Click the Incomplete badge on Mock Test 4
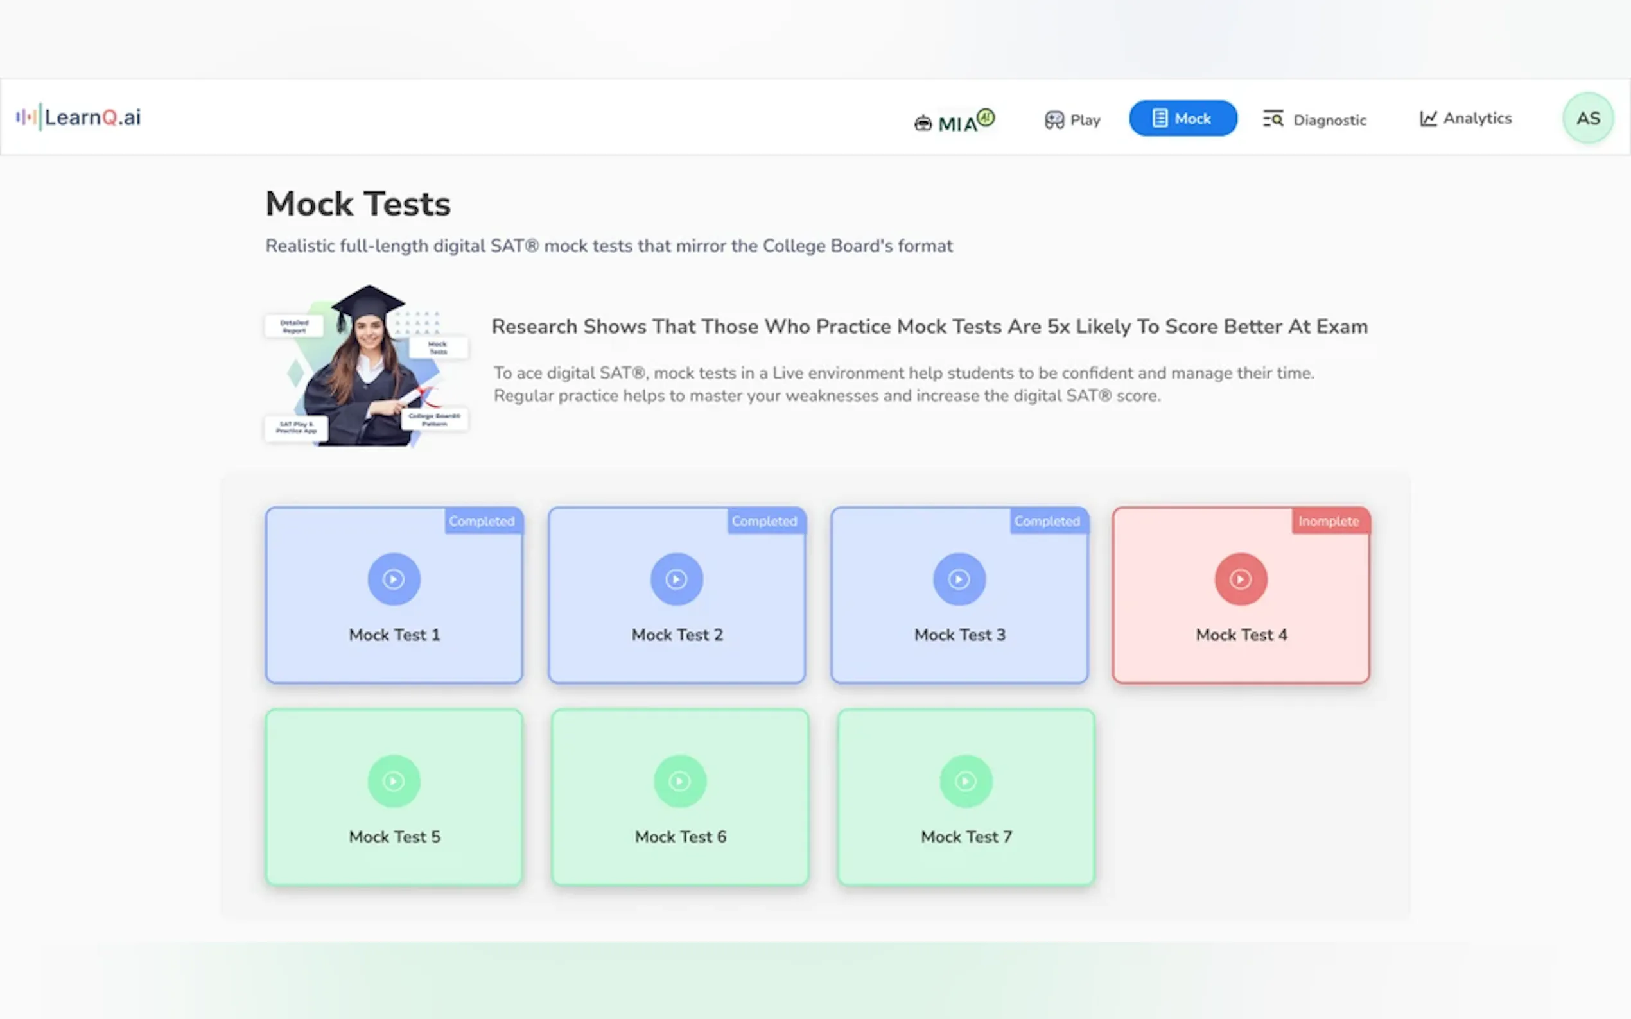Screen dimensions: 1631x1019 (1329, 521)
